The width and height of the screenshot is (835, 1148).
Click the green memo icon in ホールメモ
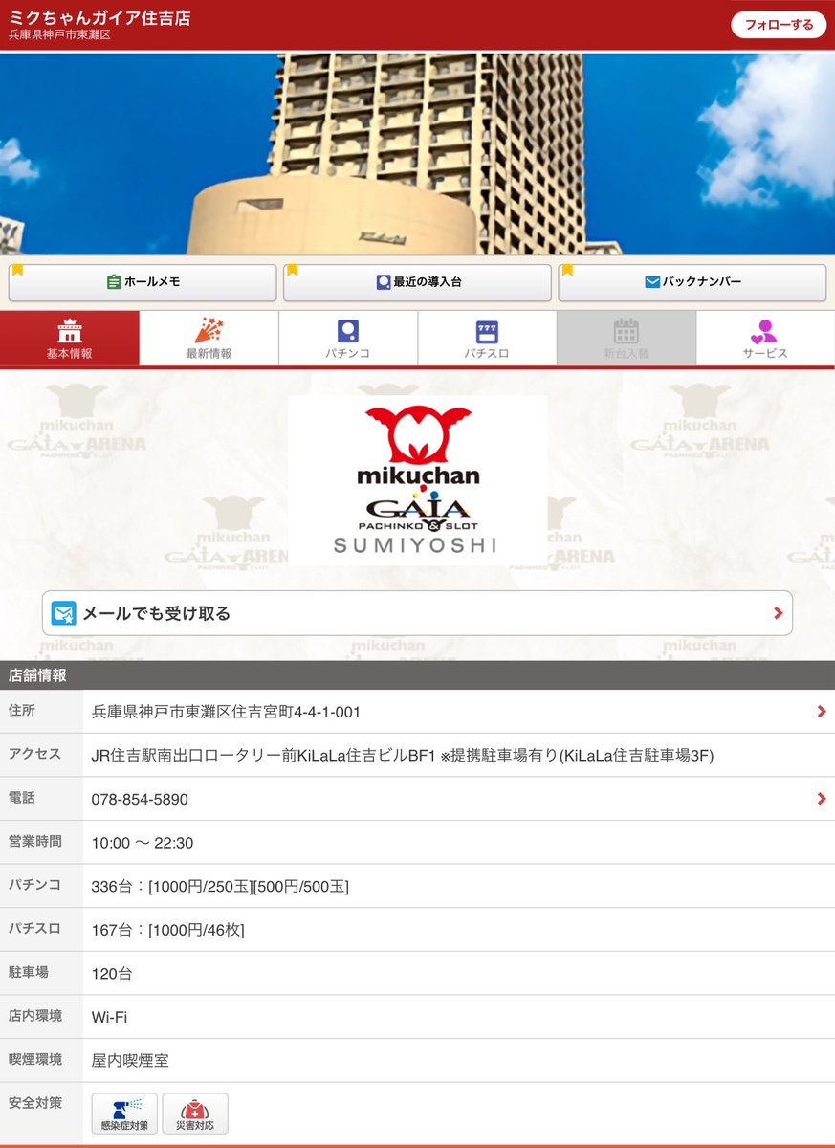[x=114, y=282]
